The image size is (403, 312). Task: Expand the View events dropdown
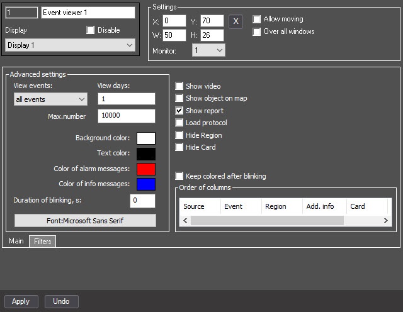(50, 99)
